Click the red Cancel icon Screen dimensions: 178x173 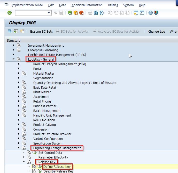click(x=81, y=13)
